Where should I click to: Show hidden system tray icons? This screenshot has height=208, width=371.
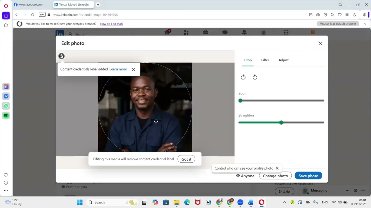(284, 202)
